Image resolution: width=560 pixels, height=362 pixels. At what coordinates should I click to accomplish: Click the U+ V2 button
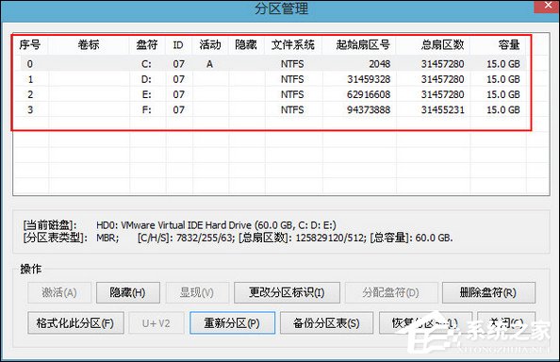coord(156,323)
